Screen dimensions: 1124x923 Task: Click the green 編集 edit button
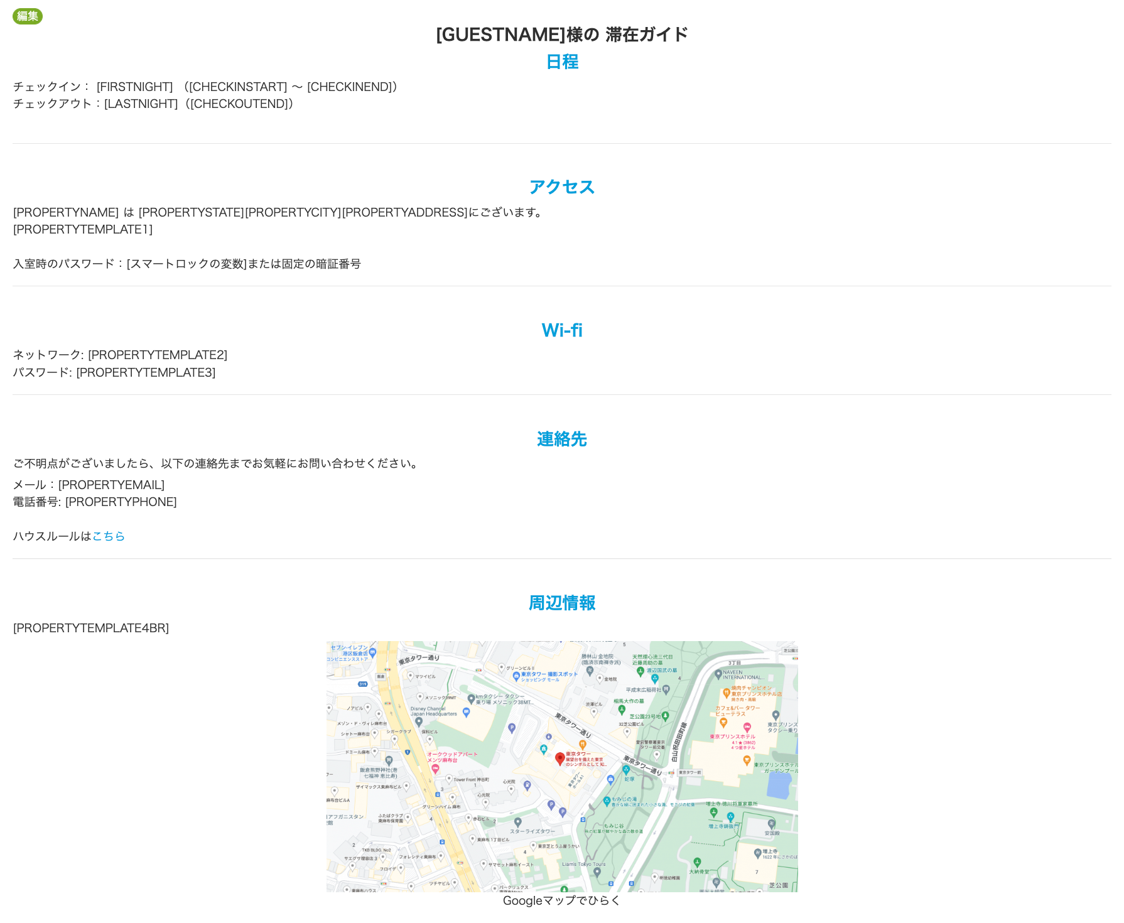click(x=28, y=16)
